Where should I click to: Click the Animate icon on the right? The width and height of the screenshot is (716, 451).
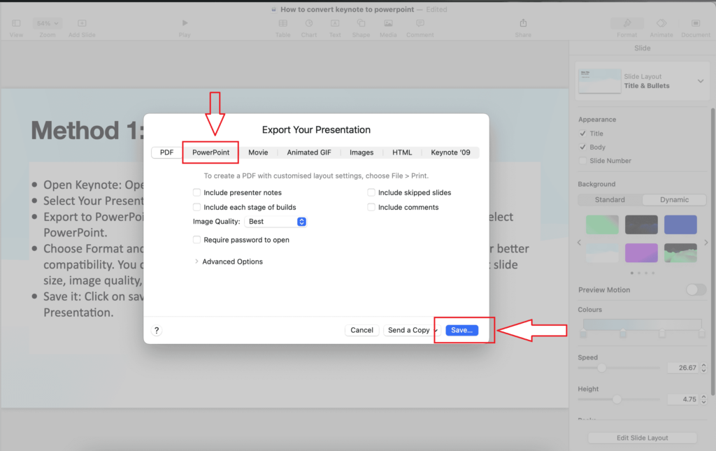[x=661, y=23]
